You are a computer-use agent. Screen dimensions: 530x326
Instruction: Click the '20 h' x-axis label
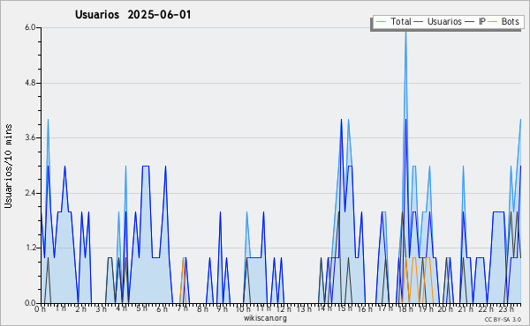[x=446, y=309]
